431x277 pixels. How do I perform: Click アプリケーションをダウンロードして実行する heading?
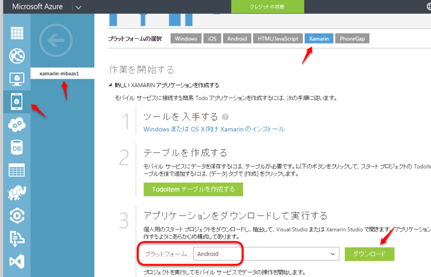(235, 216)
